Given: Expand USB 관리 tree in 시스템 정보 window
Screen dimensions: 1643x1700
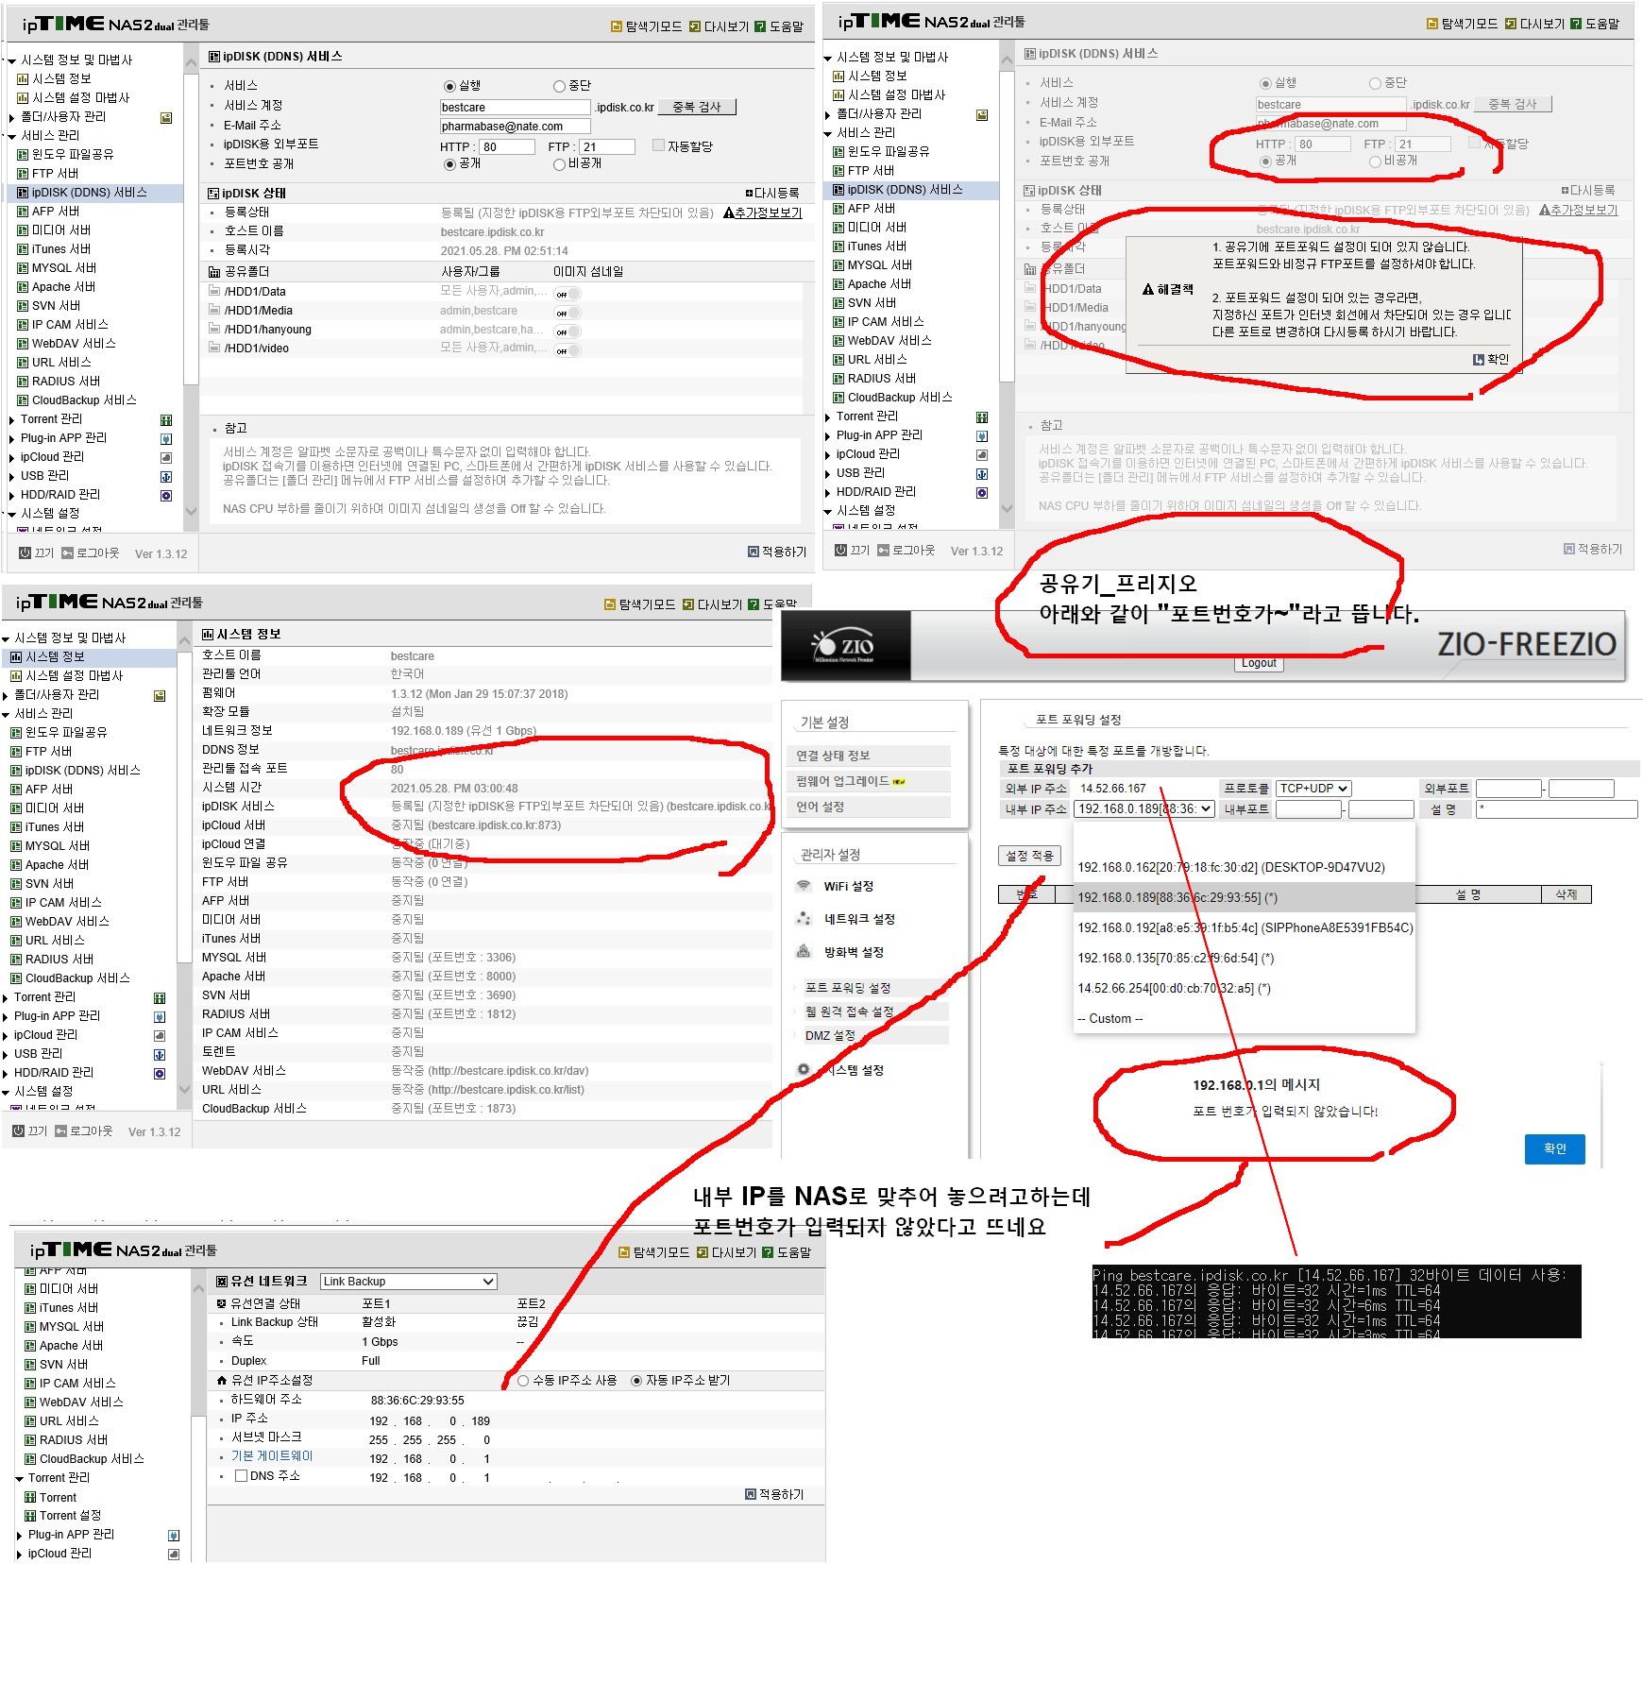Looking at the screenshot, I should pos(6,1055).
